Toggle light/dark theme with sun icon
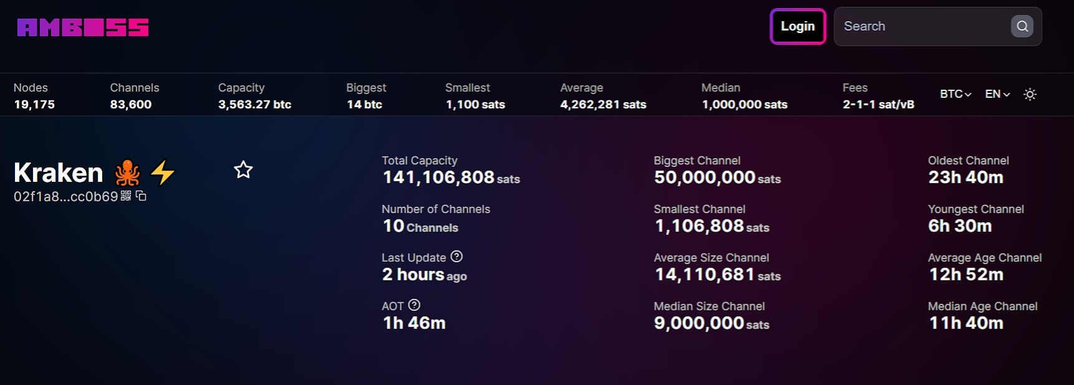This screenshot has height=385, width=1074. pos(1030,95)
